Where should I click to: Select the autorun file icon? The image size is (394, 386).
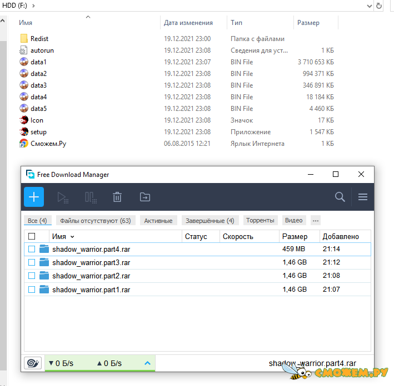23,50
